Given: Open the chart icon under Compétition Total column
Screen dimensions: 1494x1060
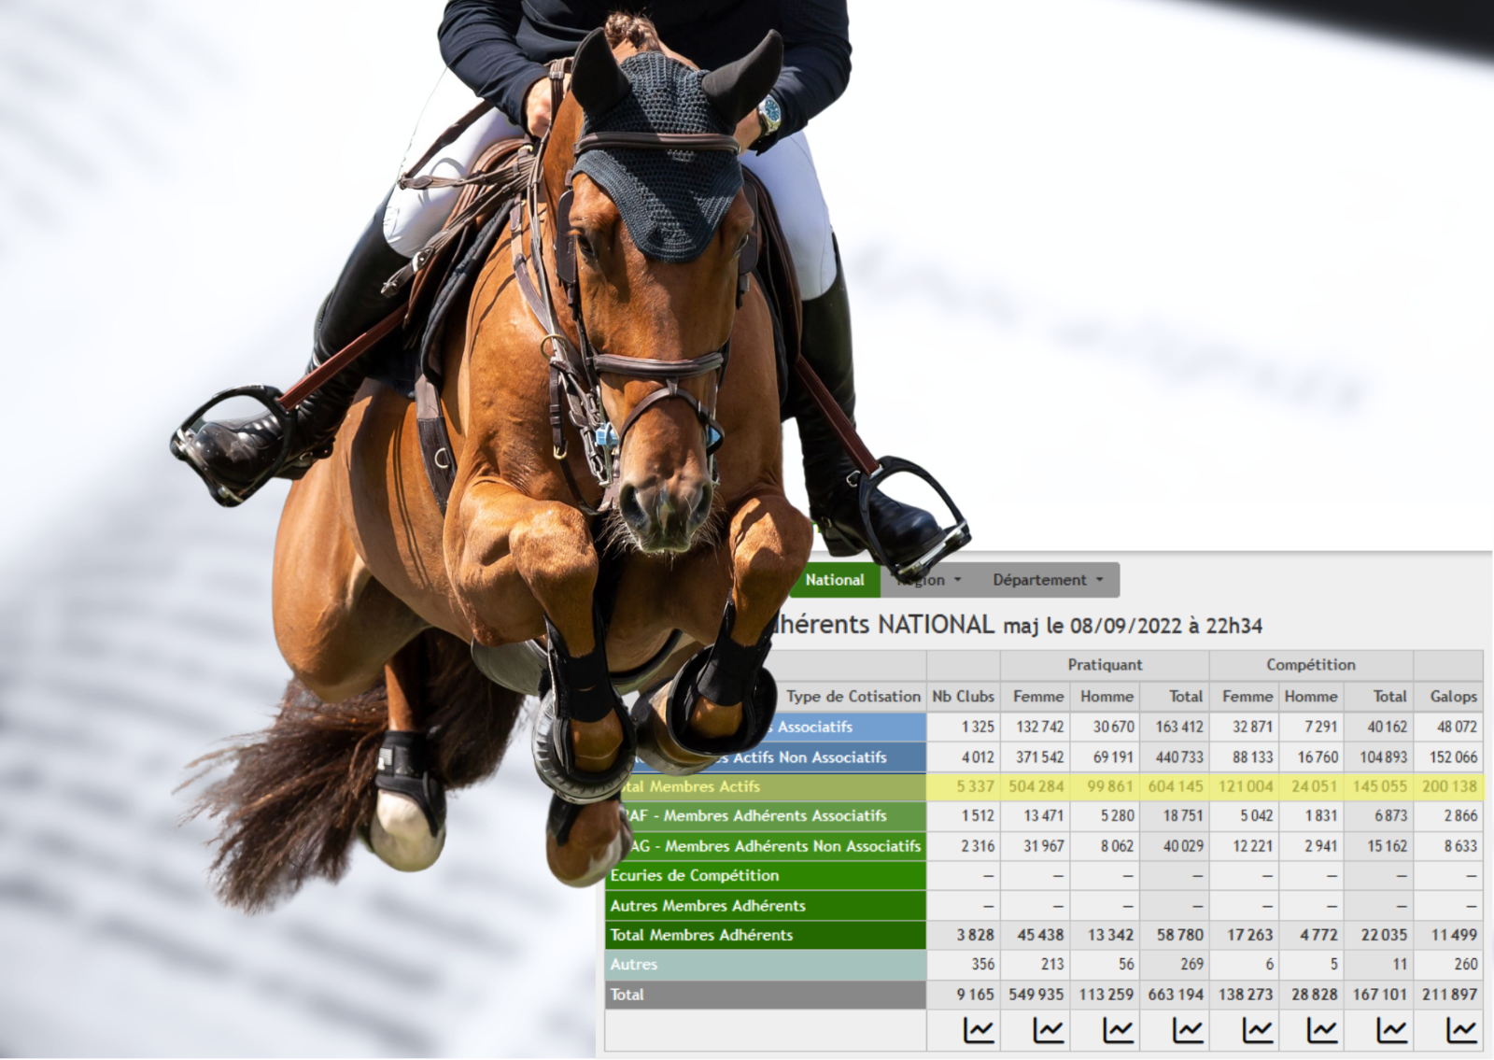Looking at the screenshot, I should click(1391, 1030).
